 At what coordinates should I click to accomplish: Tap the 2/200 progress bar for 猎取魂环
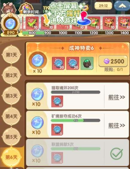point(76,92)
